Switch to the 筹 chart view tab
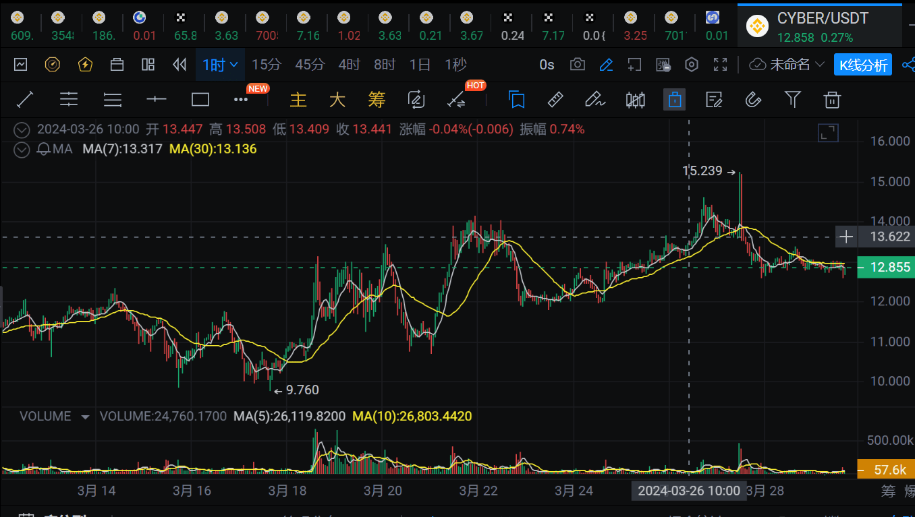The width and height of the screenshot is (915, 517). (x=377, y=99)
